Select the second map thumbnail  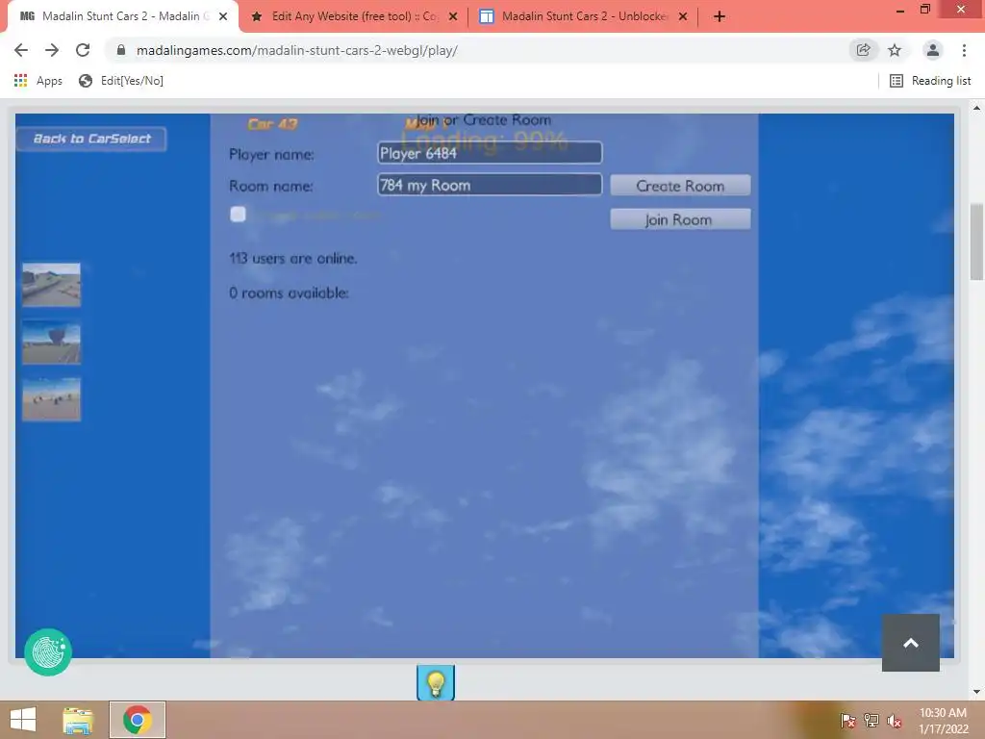52,342
